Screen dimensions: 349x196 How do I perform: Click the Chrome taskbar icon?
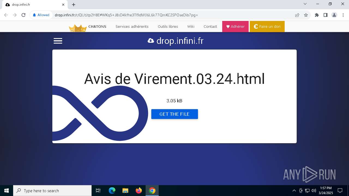coord(152,191)
